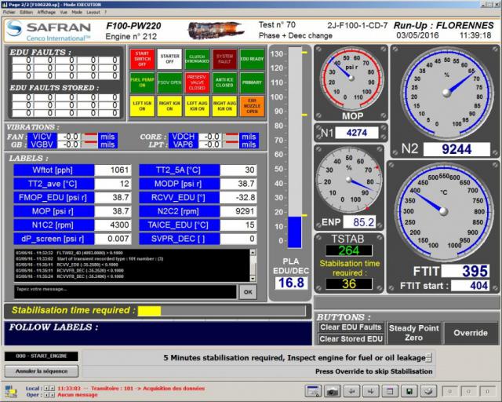
Task: Toggle the ANTI ICE CLOSED indicator
Action: 225,82
